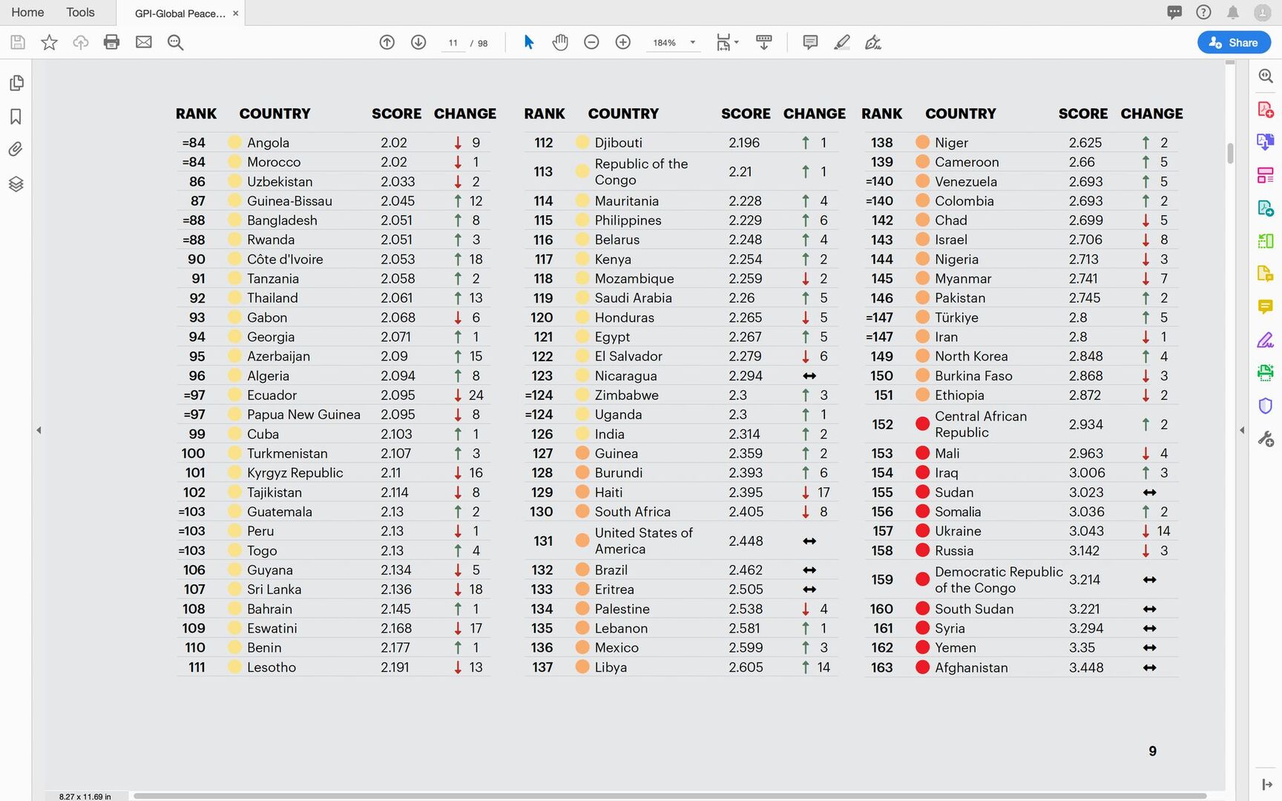The height and width of the screenshot is (801, 1282).
Task: Collapse the right tools pane arrow
Action: [x=1242, y=430]
